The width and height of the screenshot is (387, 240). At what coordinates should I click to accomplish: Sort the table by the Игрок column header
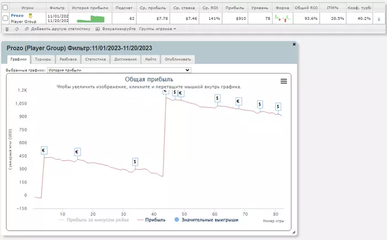pyautogui.click(x=28, y=8)
